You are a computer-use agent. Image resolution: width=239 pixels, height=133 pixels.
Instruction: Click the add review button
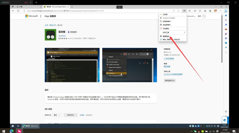[70, 115]
